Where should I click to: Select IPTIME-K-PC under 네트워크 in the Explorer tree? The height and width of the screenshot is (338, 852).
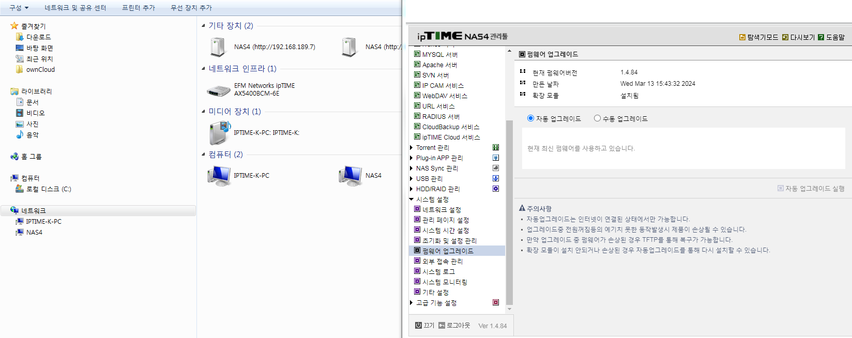[44, 222]
